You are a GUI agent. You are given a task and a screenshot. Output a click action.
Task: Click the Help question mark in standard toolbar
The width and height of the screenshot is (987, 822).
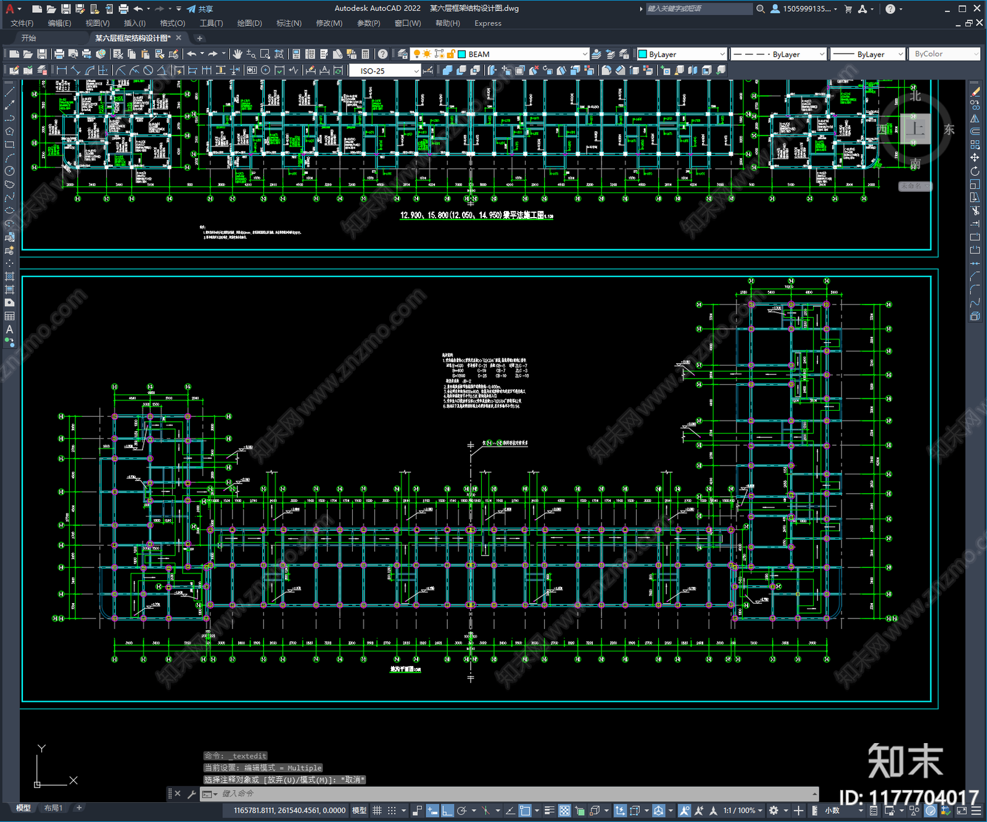click(x=383, y=54)
